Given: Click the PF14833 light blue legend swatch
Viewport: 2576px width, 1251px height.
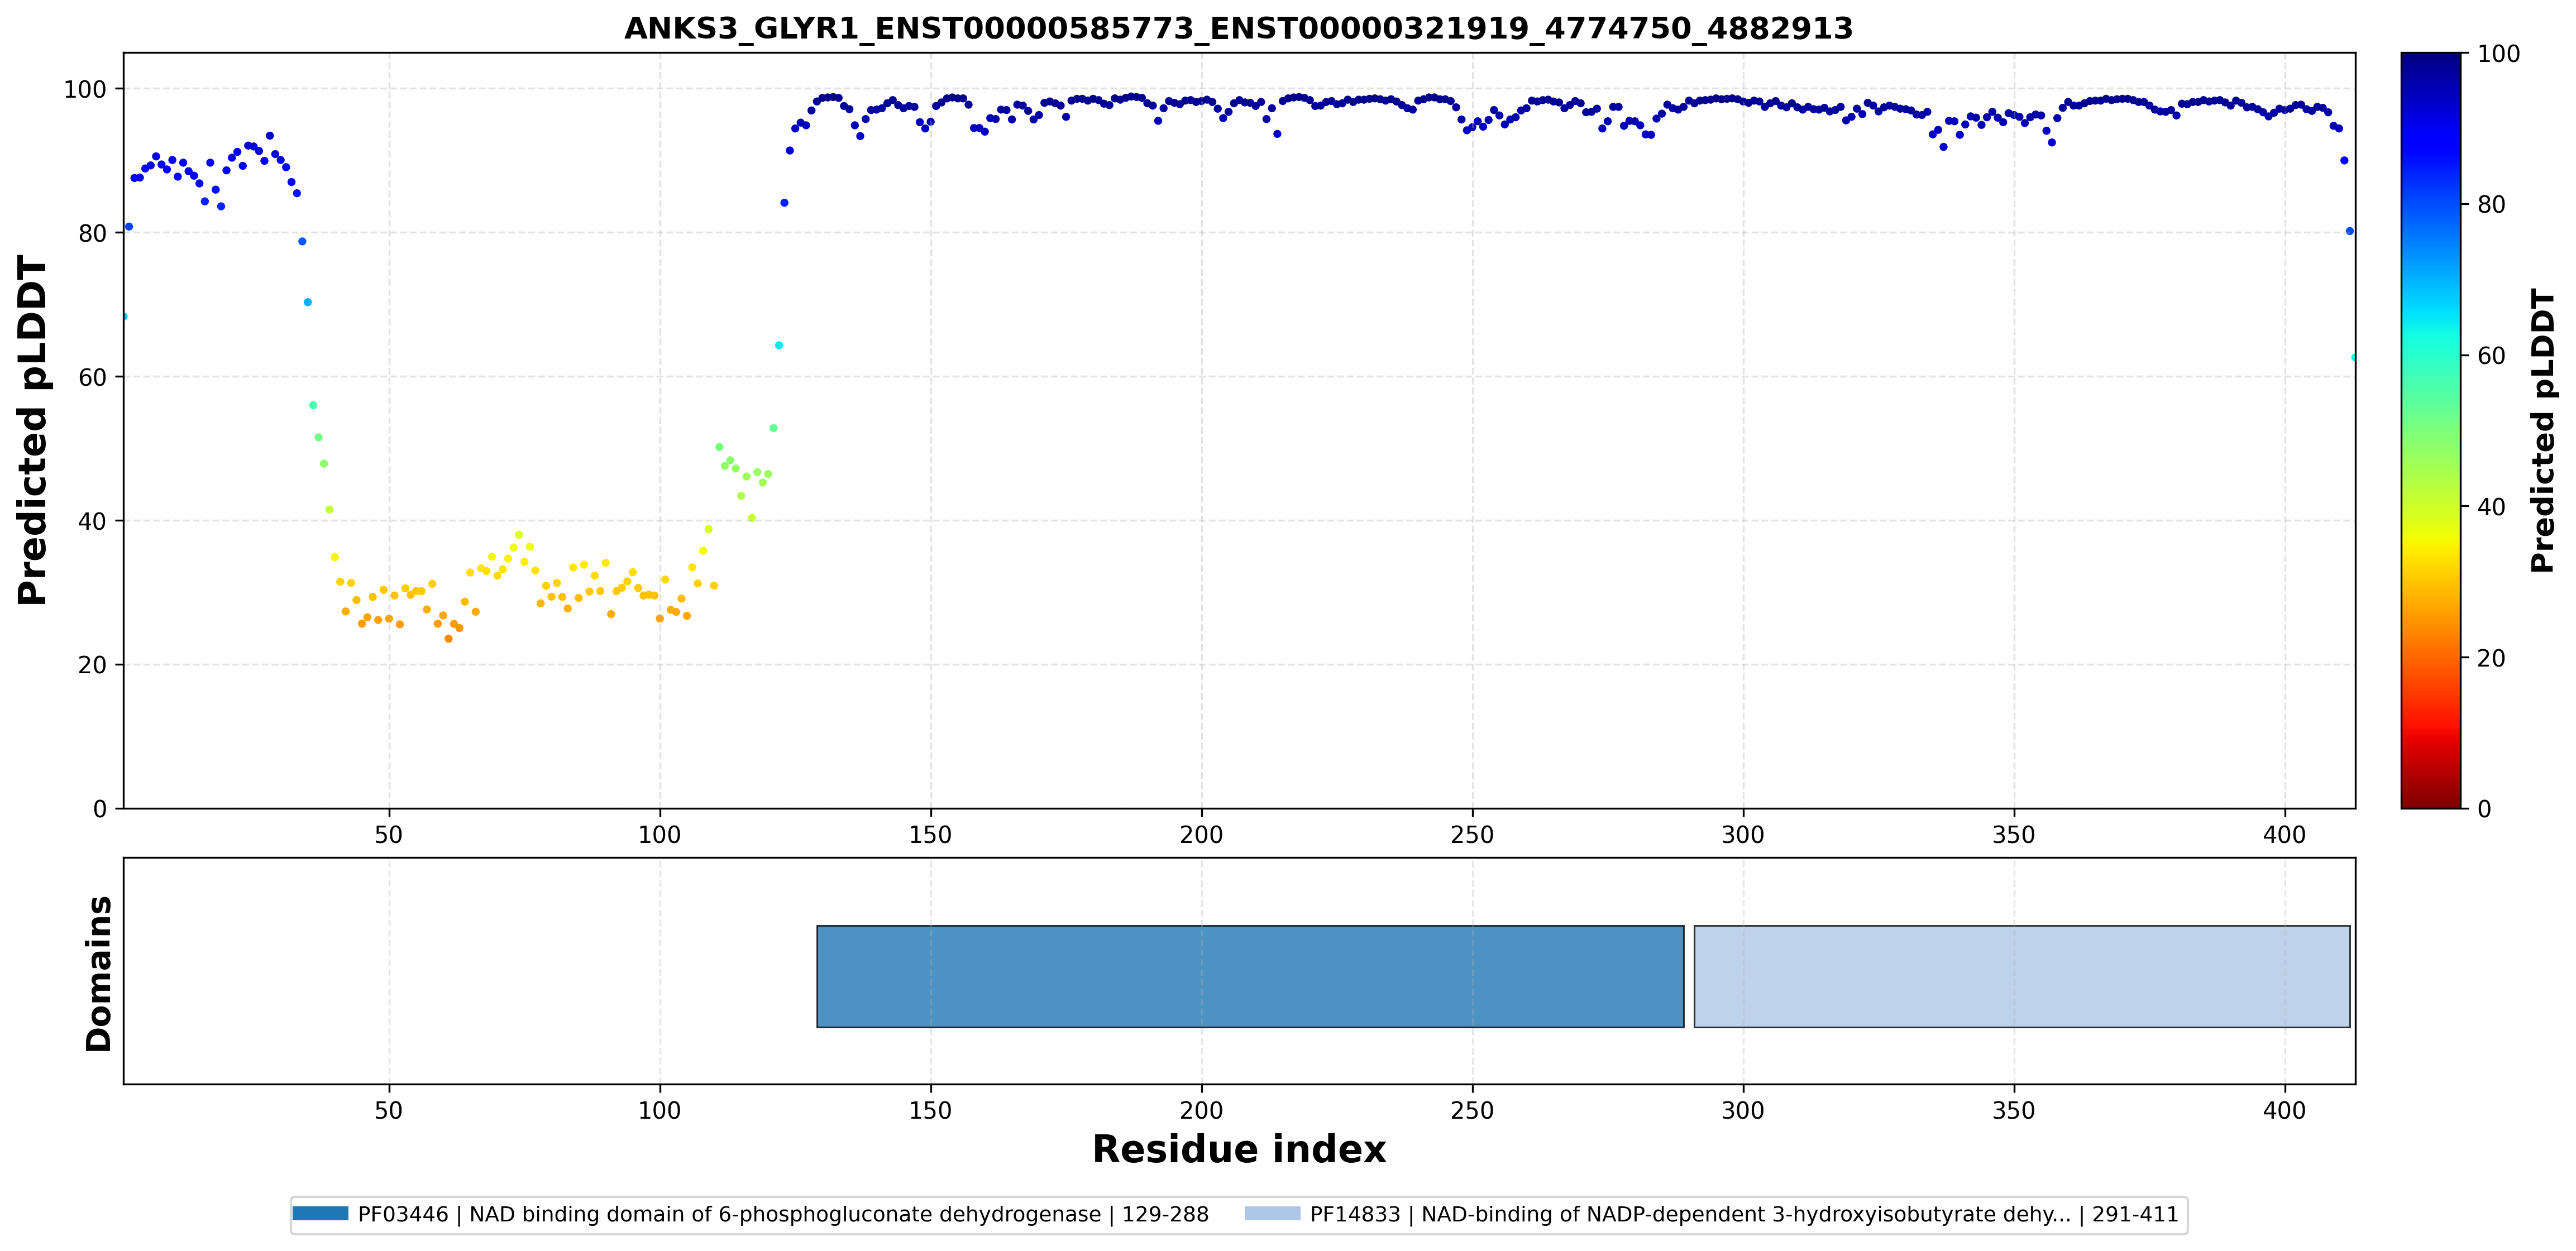Looking at the screenshot, I should (1272, 1214).
